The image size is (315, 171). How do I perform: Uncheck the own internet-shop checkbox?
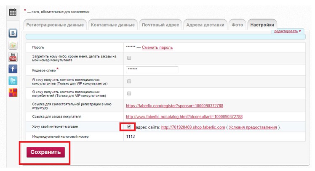click(x=129, y=126)
